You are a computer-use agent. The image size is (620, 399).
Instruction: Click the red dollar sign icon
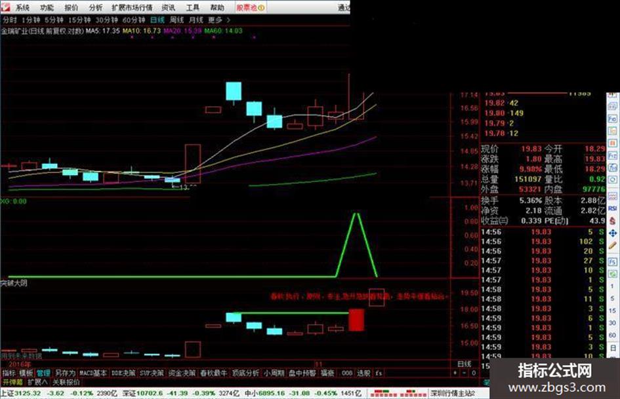(613, 220)
